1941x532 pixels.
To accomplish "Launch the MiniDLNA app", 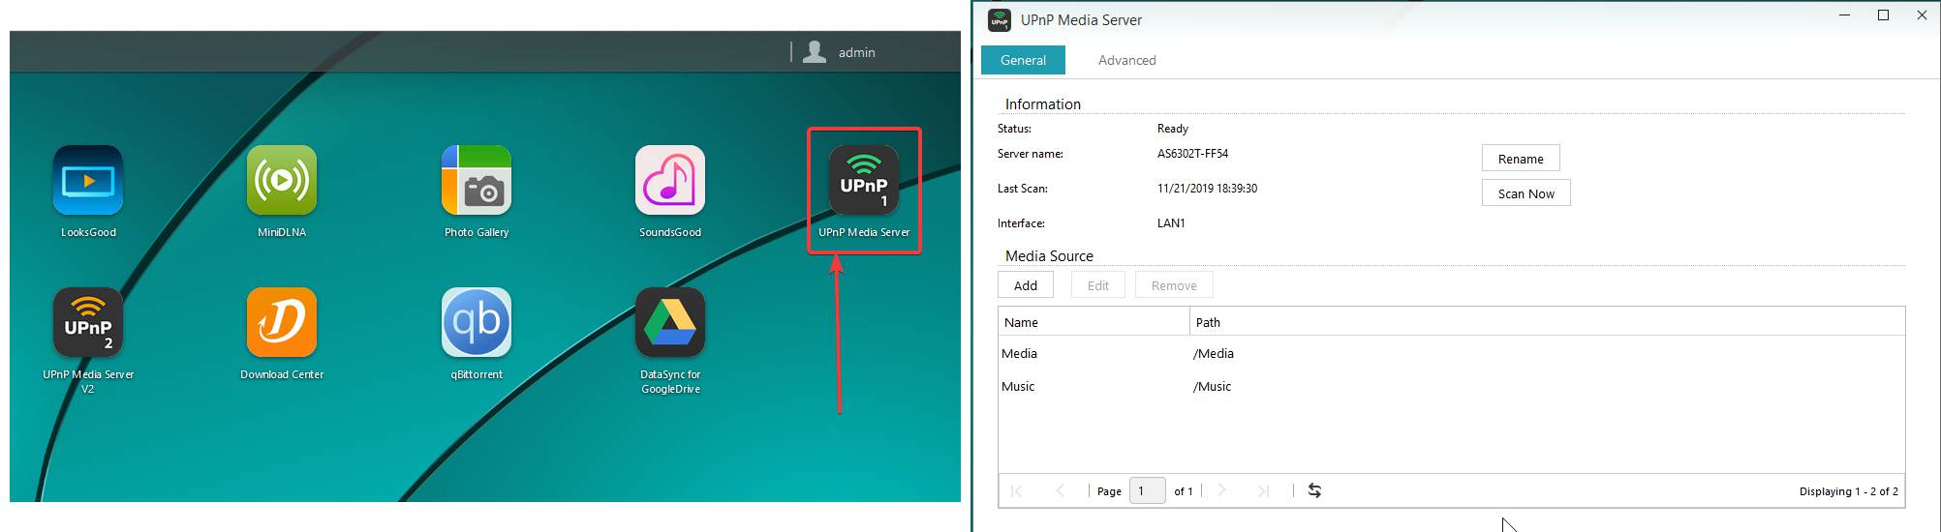I will (282, 181).
